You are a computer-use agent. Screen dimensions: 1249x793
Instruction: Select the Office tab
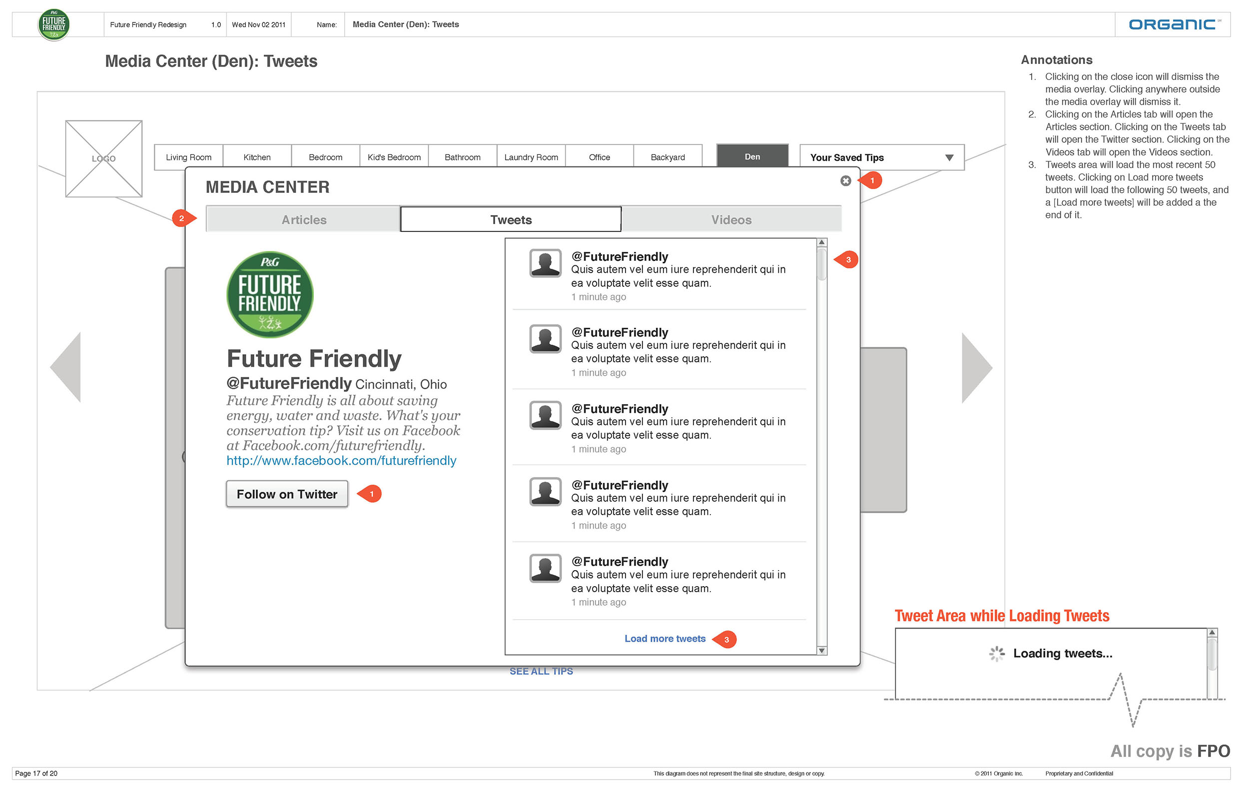600,157
